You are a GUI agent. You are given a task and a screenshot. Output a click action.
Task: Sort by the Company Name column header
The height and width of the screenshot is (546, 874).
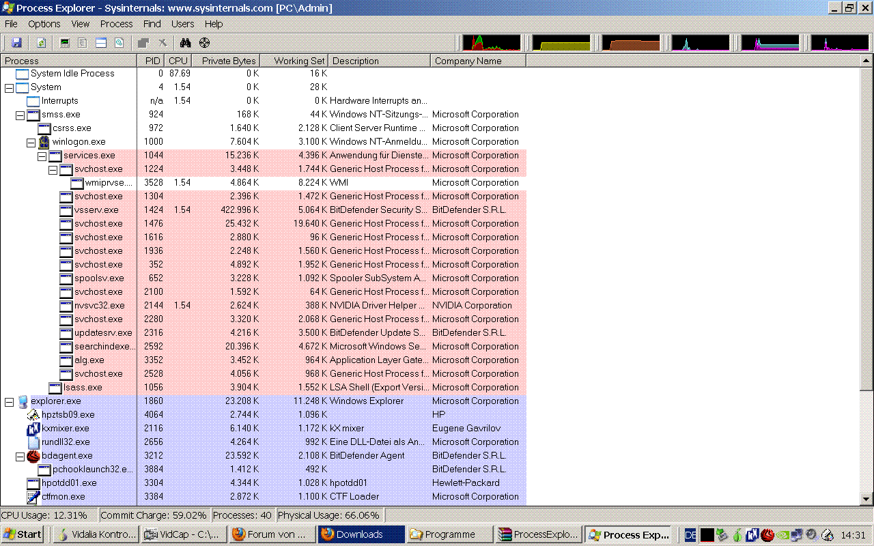coord(478,61)
